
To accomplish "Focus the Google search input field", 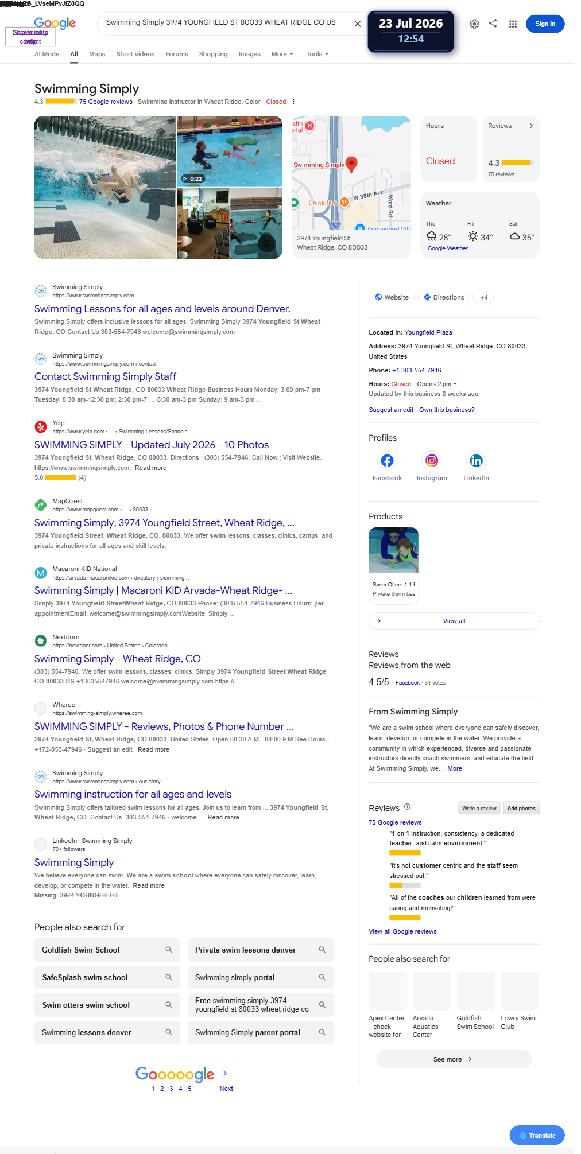I will [221, 22].
